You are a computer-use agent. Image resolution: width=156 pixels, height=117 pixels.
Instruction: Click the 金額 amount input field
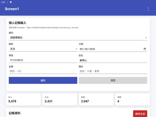coord(43,71)
